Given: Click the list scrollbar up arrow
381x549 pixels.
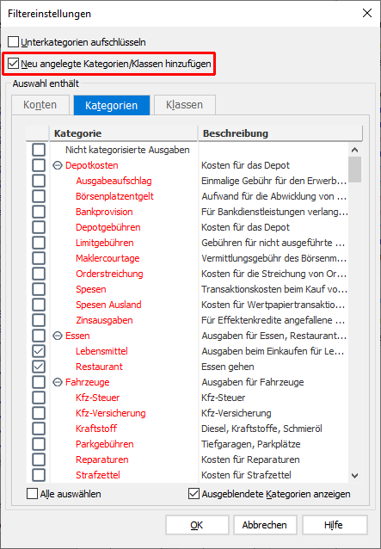Looking at the screenshot, I should [354, 150].
